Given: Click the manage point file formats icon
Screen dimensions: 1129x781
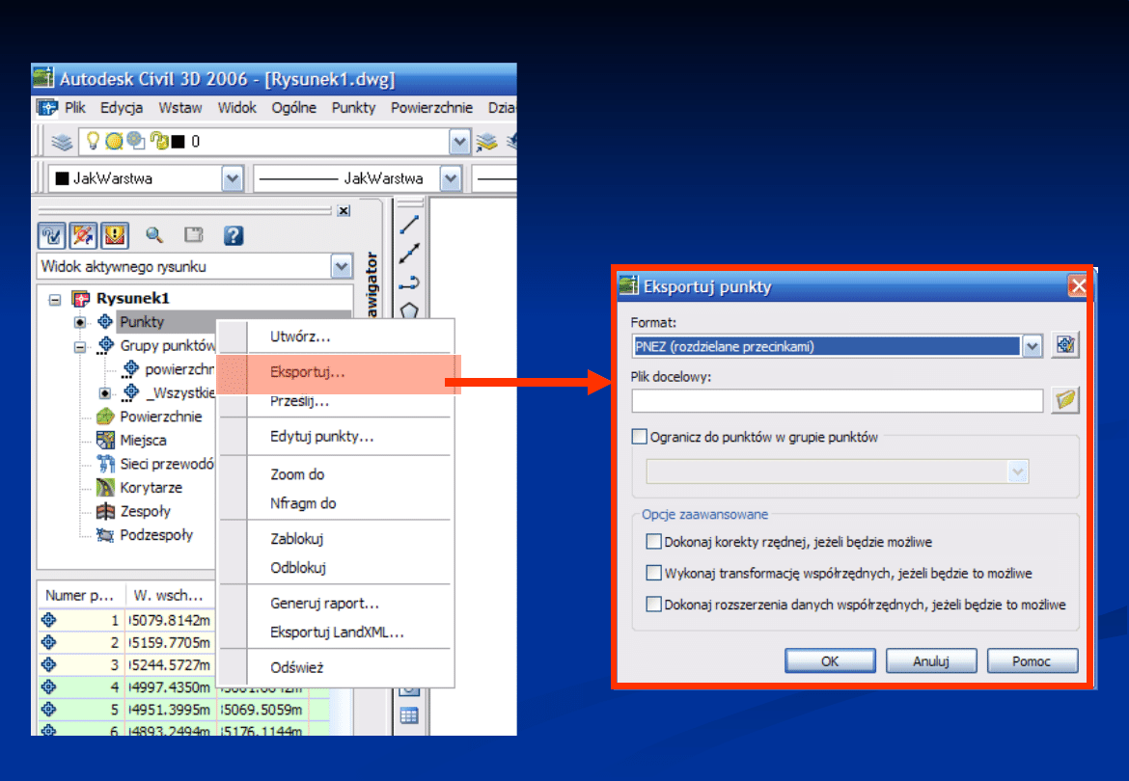Looking at the screenshot, I should click(1065, 345).
